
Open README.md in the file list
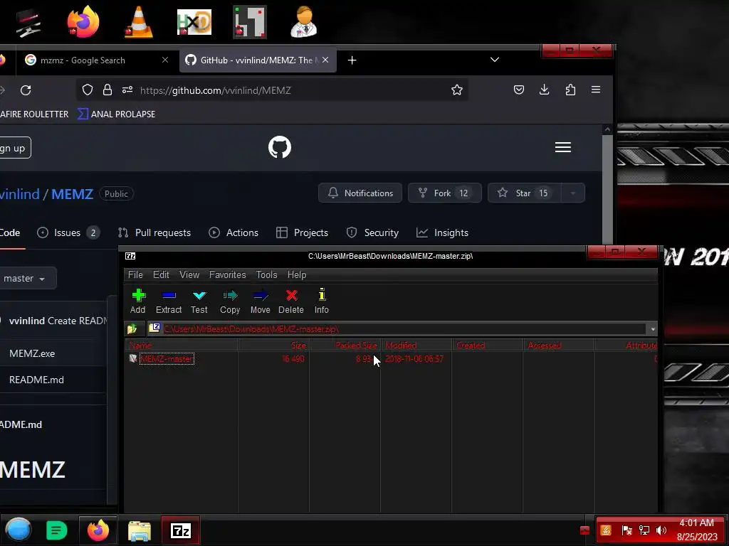click(x=37, y=380)
